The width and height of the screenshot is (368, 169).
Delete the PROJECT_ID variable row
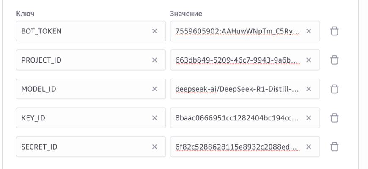335,60
